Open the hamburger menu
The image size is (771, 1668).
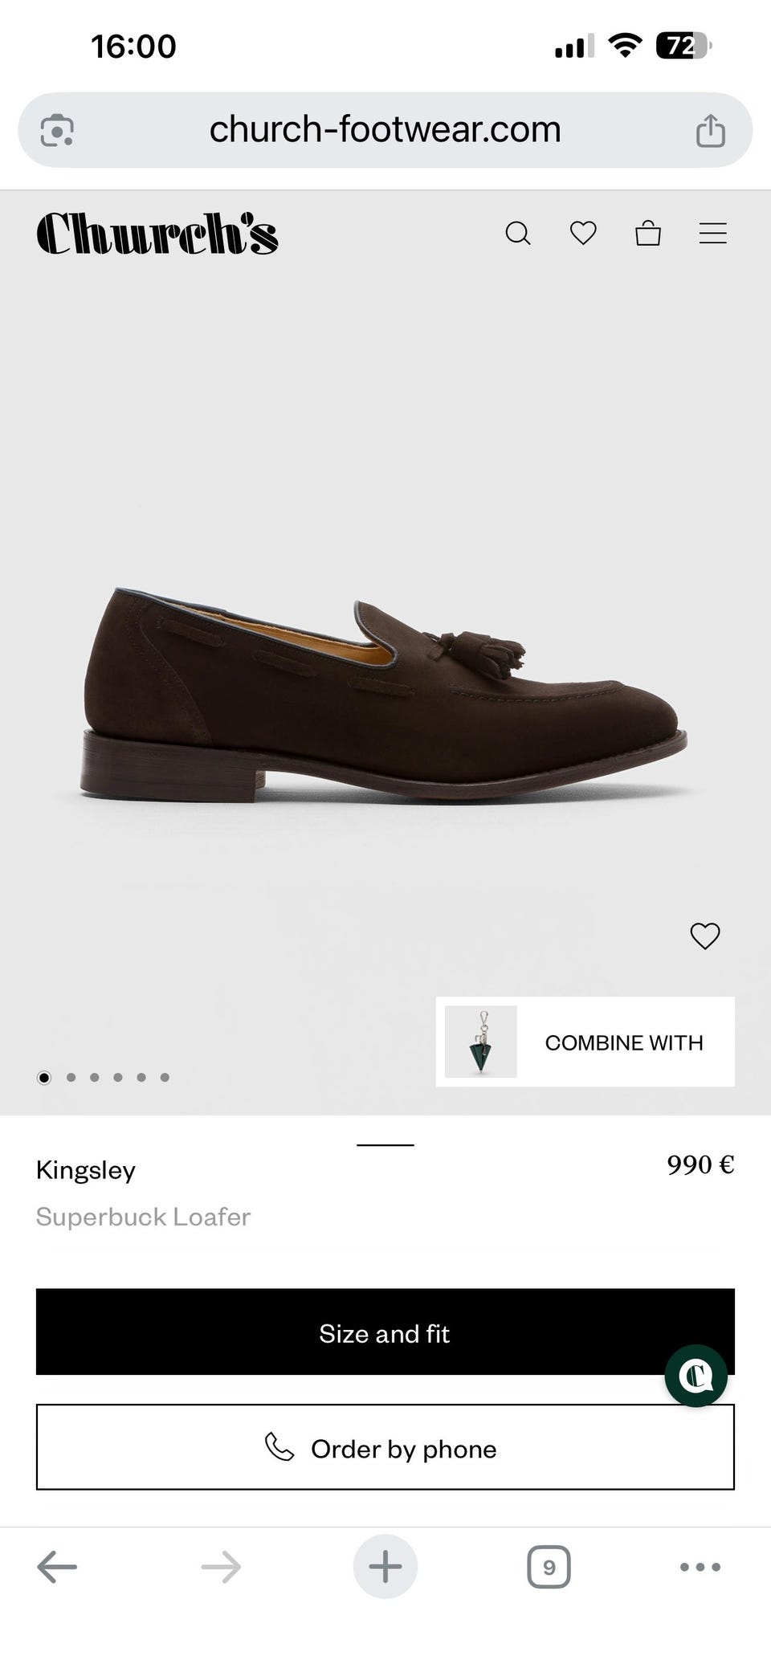coord(713,233)
